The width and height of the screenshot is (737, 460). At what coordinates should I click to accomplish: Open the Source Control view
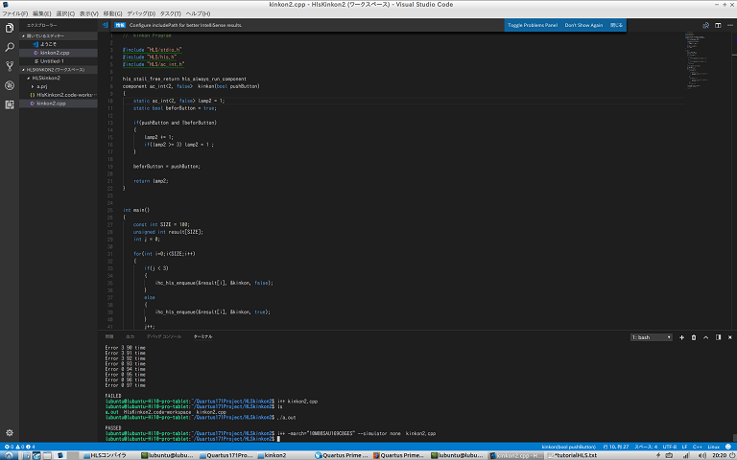(10, 66)
